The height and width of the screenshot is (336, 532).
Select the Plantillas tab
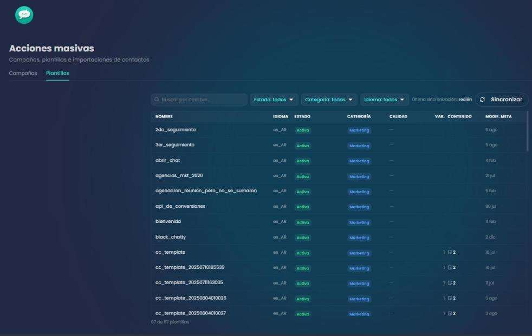point(57,73)
